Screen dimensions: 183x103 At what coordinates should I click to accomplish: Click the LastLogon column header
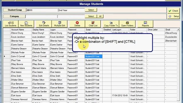click(120, 30)
